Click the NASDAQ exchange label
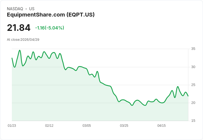 click(15, 9)
